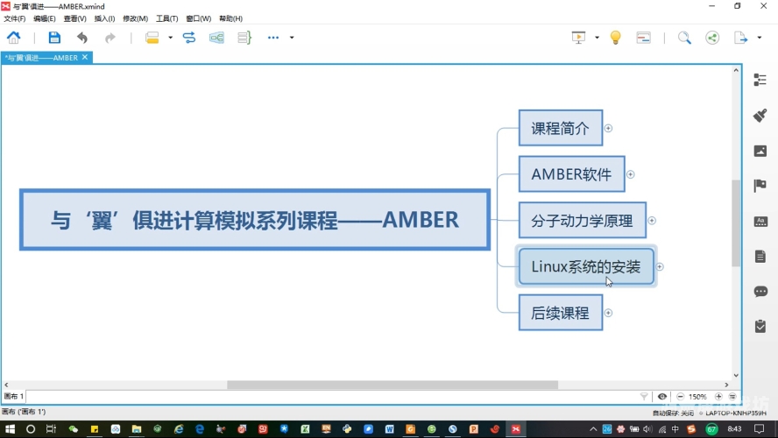The image size is (778, 438).
Task: Open the 编辑(E) menu
Action: click(45, 19)
